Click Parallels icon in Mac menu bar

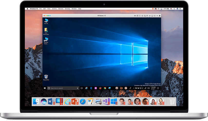(x=153, y=9)
